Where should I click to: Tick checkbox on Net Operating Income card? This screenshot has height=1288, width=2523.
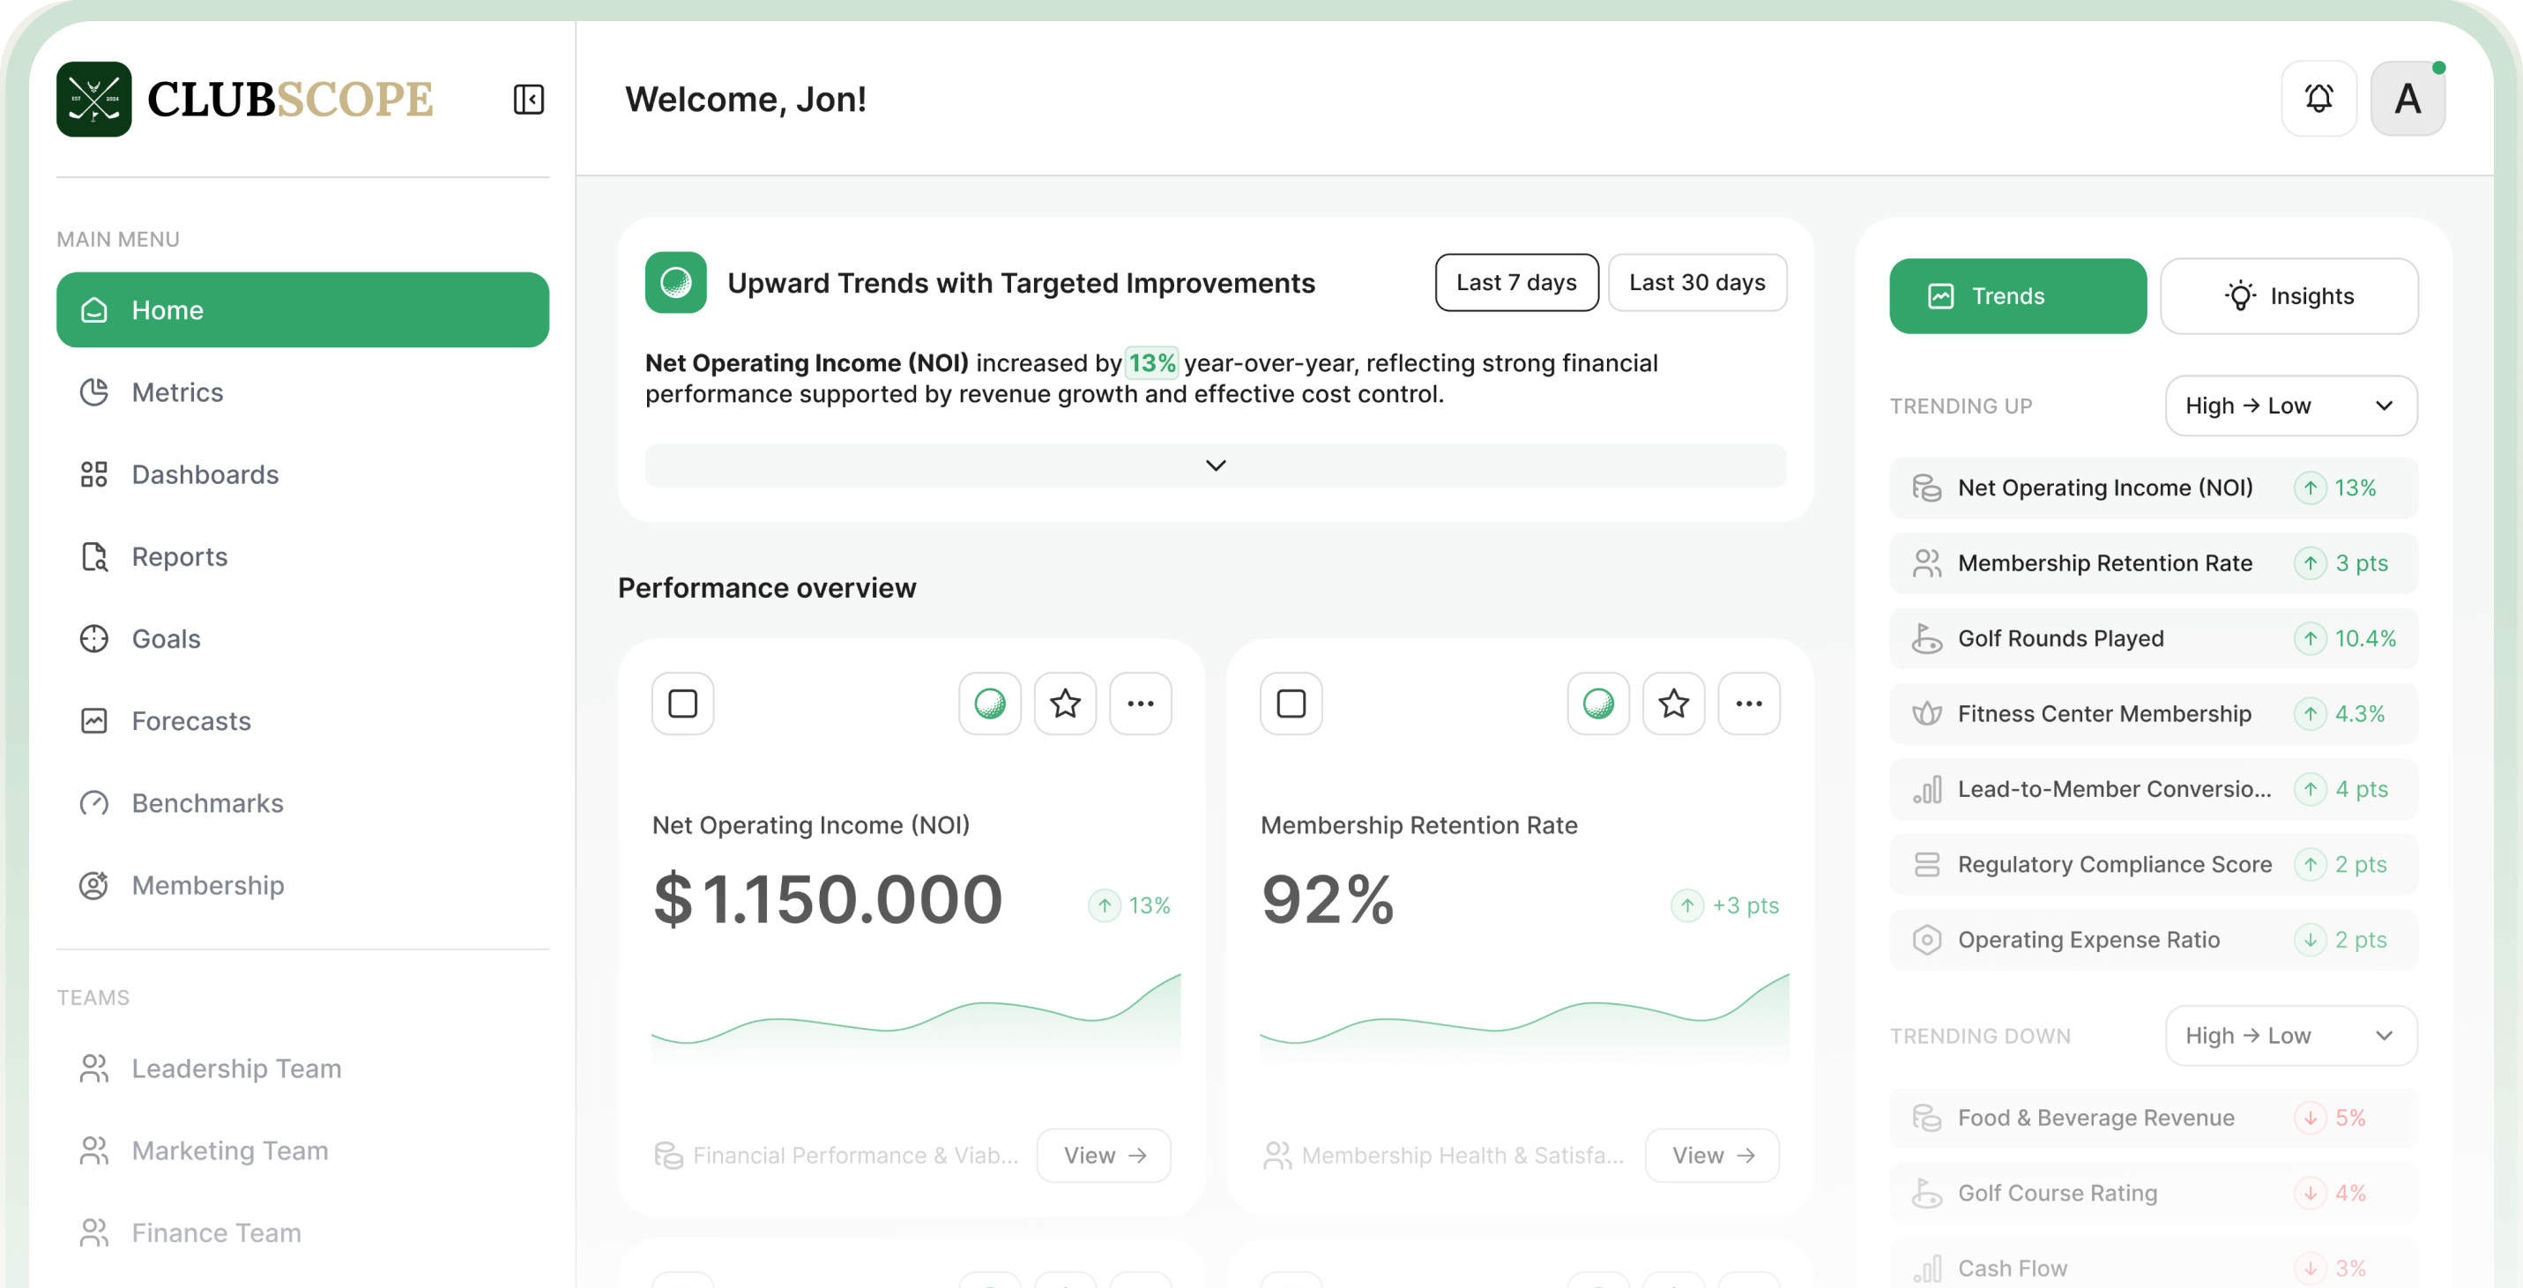[682, 704]
